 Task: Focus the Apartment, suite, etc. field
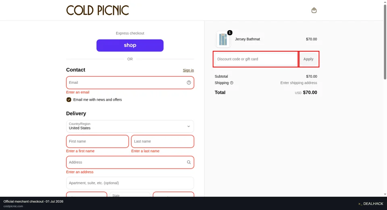pos(130,183)
